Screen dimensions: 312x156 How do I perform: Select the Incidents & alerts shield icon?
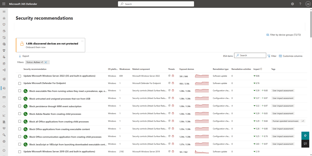(x=4, y=24)
